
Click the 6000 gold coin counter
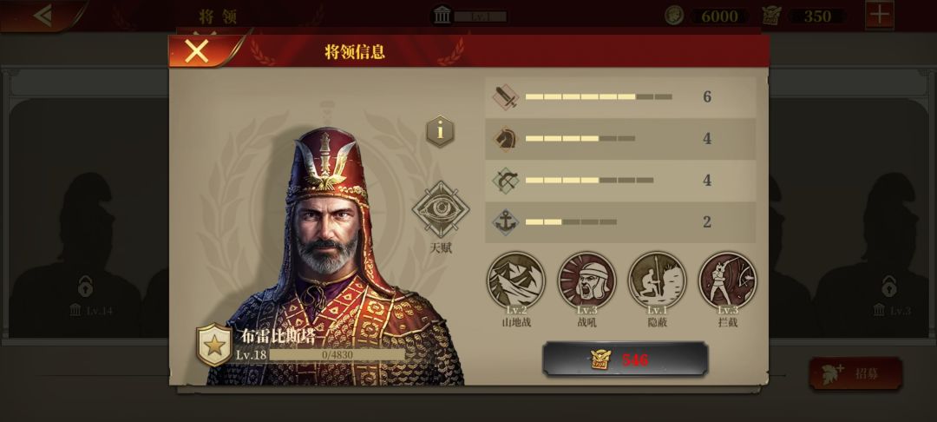pyautogui.click(x=708, y=16)
